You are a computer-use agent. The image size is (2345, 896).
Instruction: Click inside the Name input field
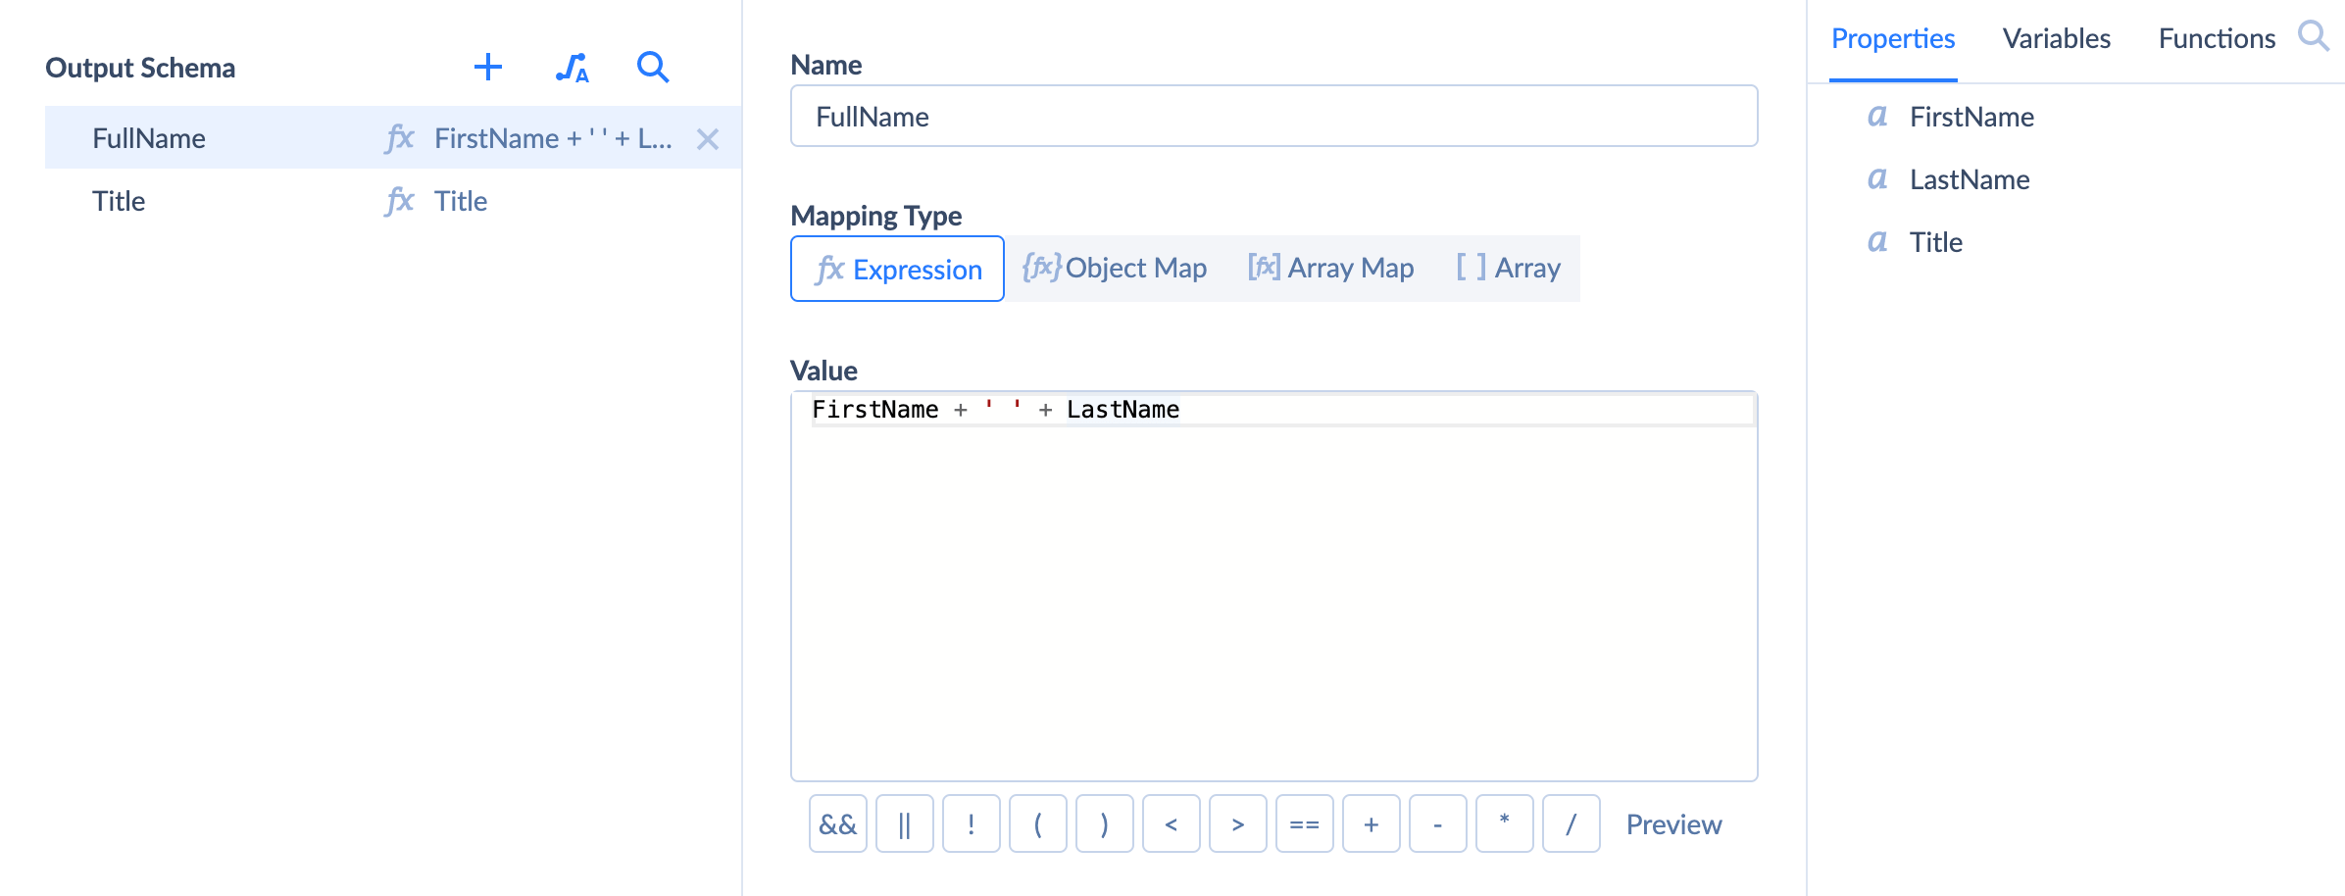click(x=1272, y=116)
